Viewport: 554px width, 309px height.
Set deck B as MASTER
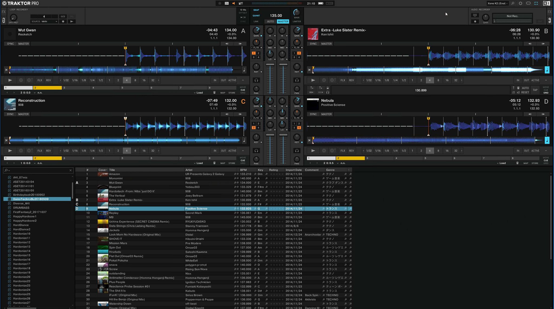(326, 44)
